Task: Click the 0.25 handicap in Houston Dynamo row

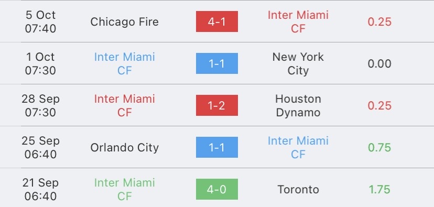Action: (x=379, y=106)
